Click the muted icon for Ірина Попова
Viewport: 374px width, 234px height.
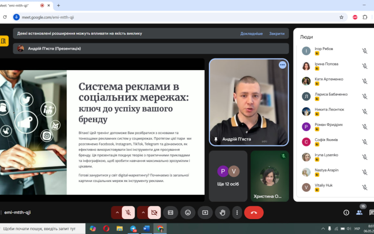click(365, 66)
